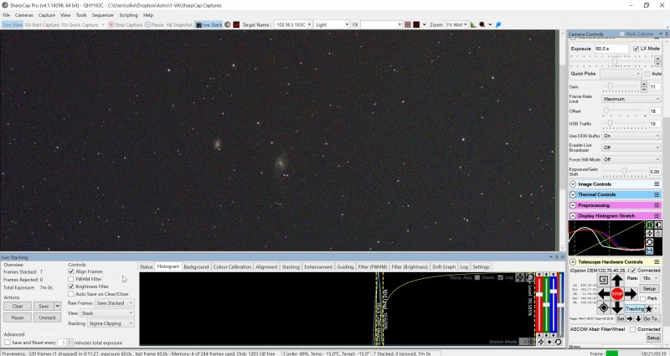Open the Target Name dropdown
670x356 pixels.
point(309,25)
